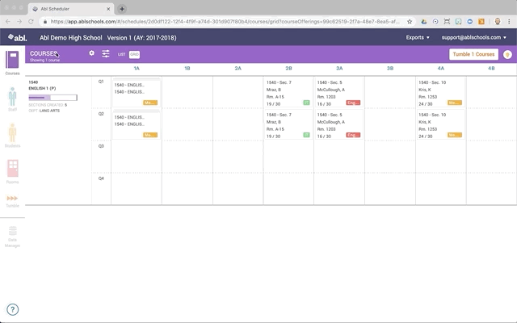Image resolution: width=517 pixels, height=323 pixels.
Task: Click the orange tag on Q2 1A card
Action: coord(150,135)
